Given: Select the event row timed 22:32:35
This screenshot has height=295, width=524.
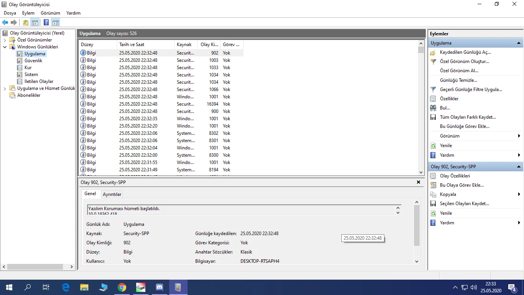Looking at the screenshot, I should tap(161, 119).
